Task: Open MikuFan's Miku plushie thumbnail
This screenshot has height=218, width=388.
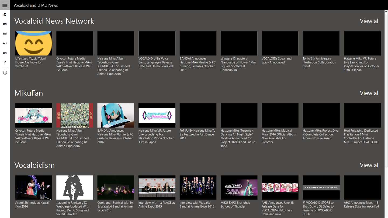Action: coord(116,115)
